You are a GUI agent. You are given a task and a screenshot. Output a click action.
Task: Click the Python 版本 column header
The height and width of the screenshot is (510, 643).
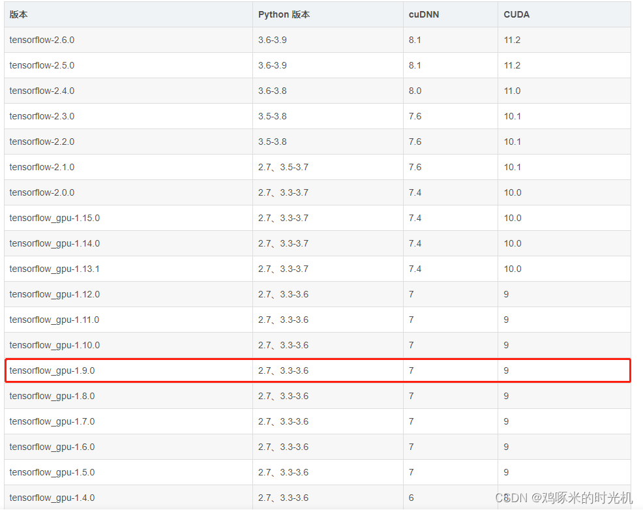click(x=327, y=14)
